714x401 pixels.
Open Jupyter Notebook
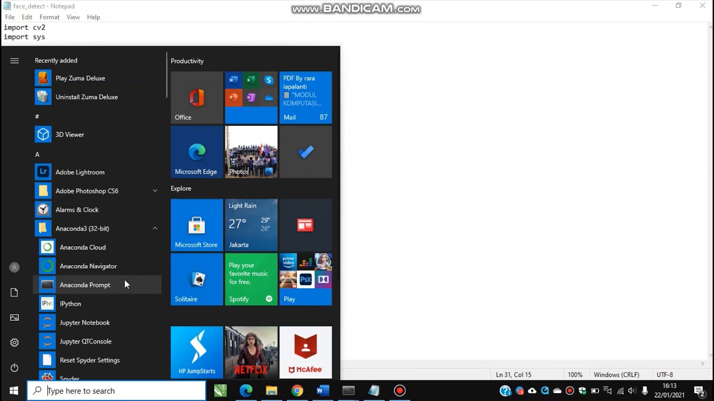pos(98,322)
